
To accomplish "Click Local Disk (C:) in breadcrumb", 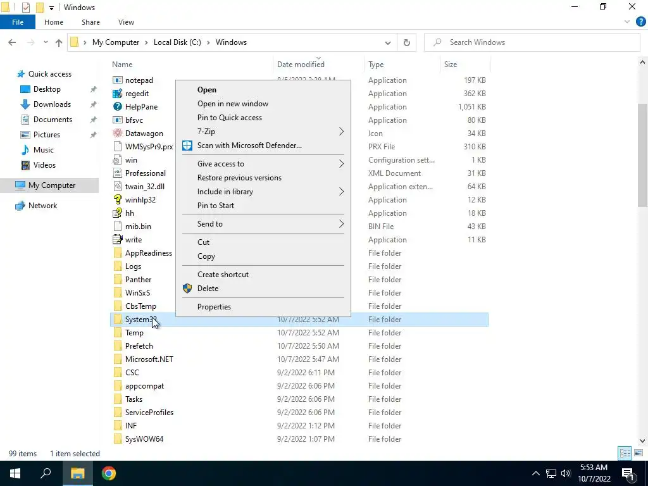I will (x=177, y=42).
